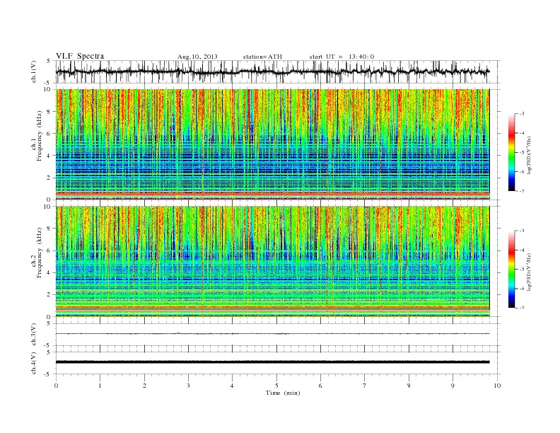Click time axis tick label "6"
Image resolution: width=560 pixels, height=433 pixels.
coord(321,386)
